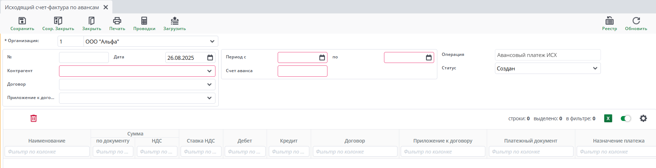Image resolution: width=656 pixels, height=168 pixels.
Task: Expand the Договор dropdown
Action: pos(209,85)
